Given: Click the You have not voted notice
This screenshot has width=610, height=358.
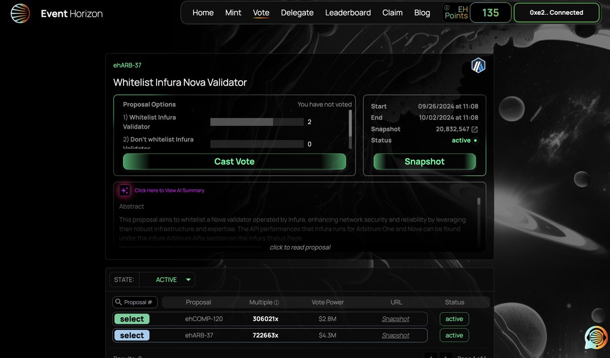Looking at the screenshot, I should [324, 104].
